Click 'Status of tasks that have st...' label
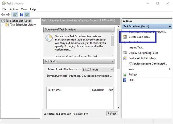The width and height of the screenshot is (173, 124). point(63,69)
